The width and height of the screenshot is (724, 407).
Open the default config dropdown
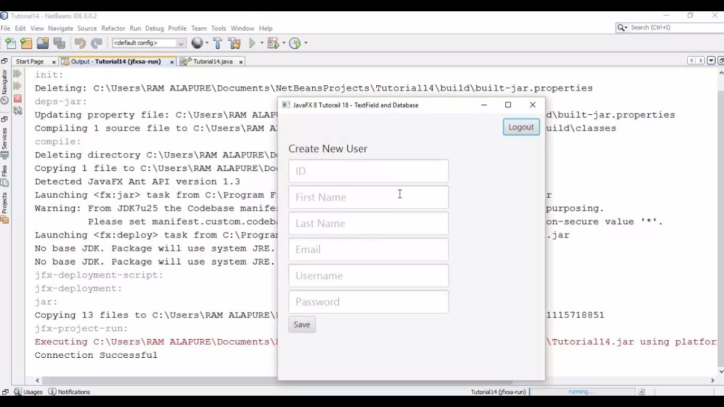click(149, 43)
